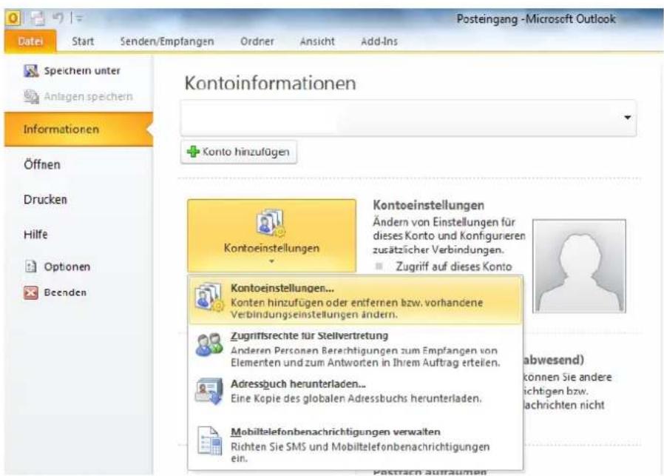
Task: Click the Konto hinzufügen button
Action: [239, 152]
